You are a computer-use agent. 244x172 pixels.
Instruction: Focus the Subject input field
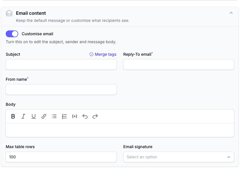point(61,65)
